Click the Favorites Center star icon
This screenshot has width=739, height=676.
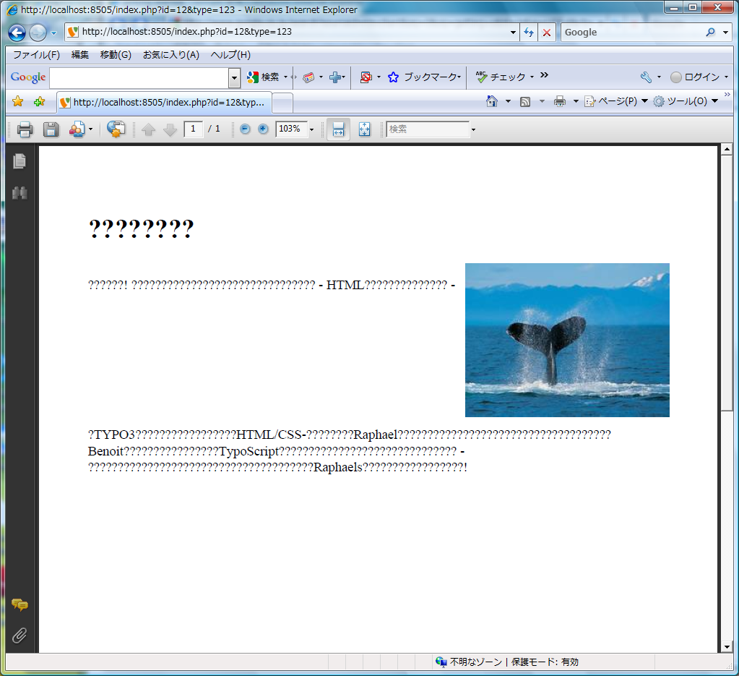point(18,101)
